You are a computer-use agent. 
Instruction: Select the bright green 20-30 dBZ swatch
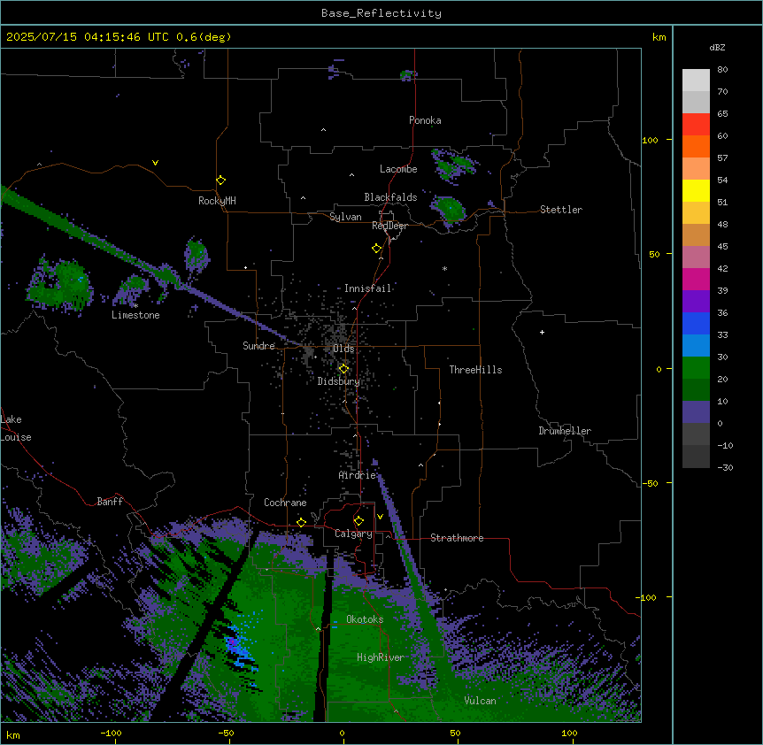coord(696,368)
